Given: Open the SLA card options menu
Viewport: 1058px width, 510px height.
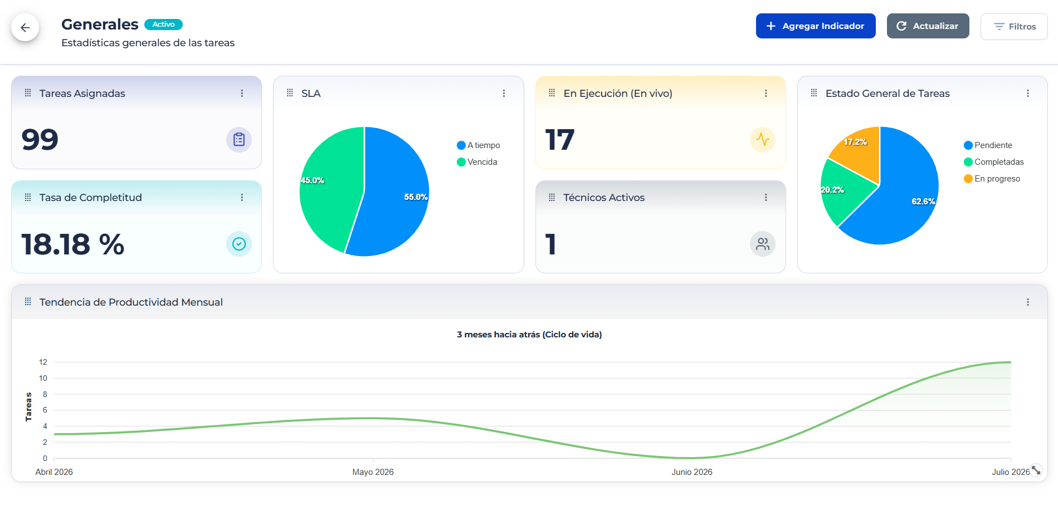Looking at the screenshot, I should click(504, 94).
